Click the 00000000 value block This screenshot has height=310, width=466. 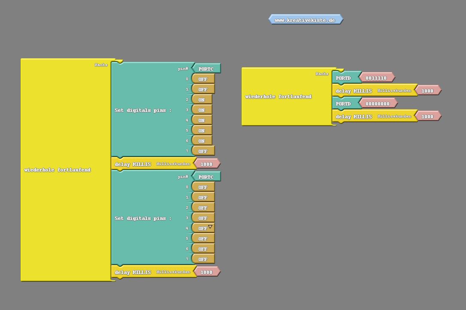tap(378, 104)
